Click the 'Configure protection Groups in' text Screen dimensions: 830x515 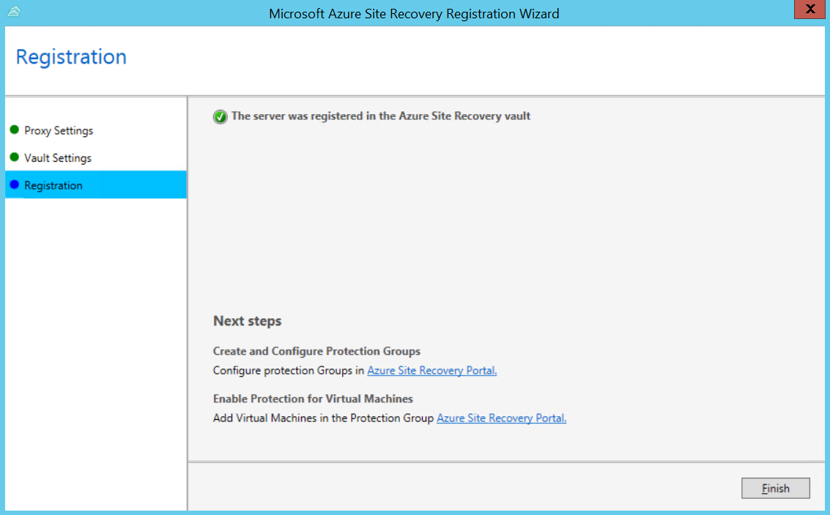coord(289,371)
